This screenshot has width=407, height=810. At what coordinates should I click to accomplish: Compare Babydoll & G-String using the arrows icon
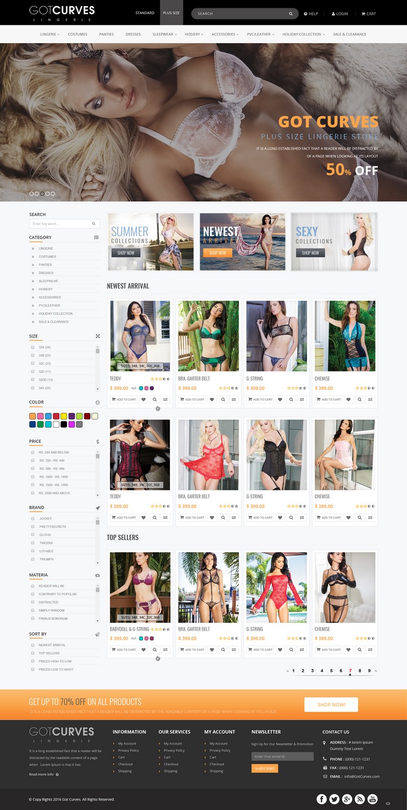click(x=166, y=650)
